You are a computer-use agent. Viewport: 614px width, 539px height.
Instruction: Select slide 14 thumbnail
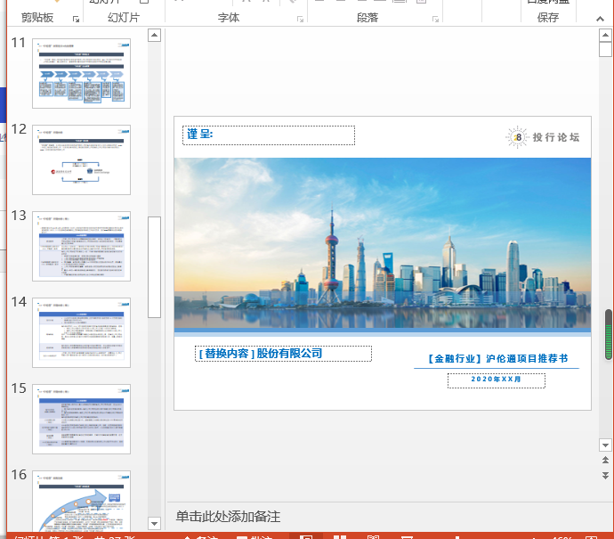coord(82,333)
